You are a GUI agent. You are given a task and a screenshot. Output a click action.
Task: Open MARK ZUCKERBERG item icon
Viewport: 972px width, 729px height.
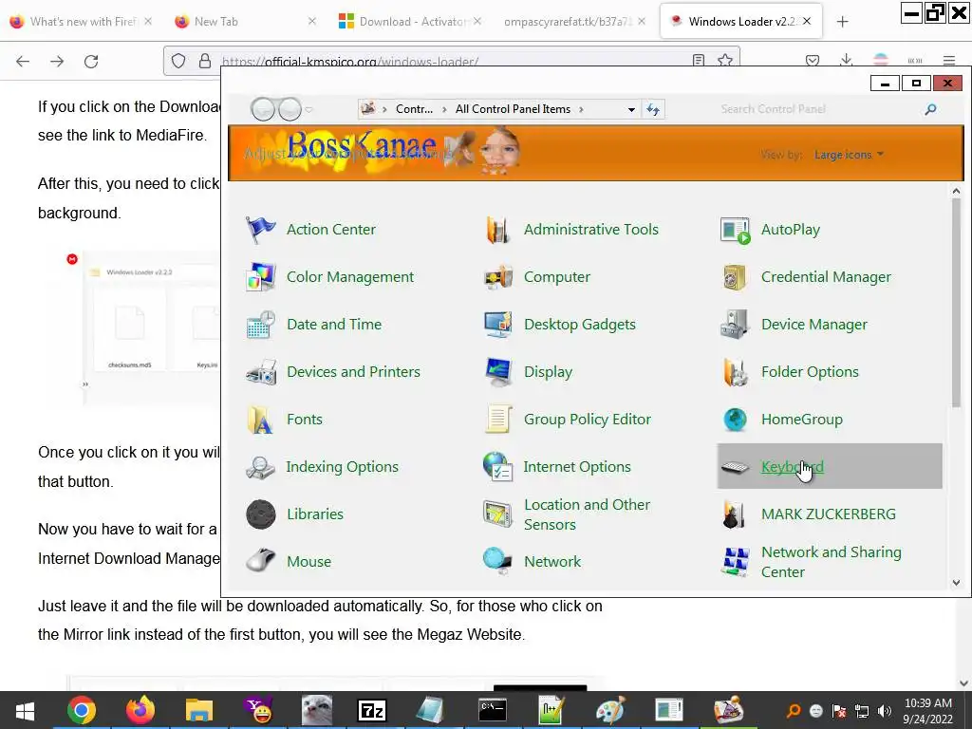[736, 514]
